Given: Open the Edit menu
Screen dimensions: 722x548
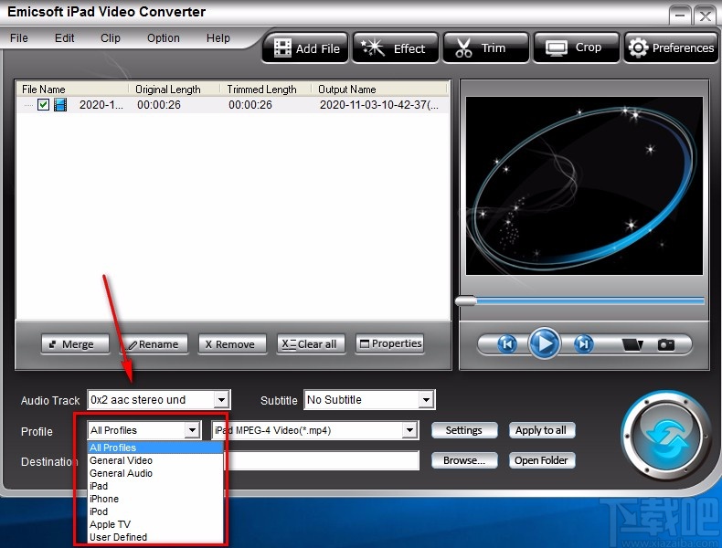Looking at the screenshot, I should (x=65, y=37).
